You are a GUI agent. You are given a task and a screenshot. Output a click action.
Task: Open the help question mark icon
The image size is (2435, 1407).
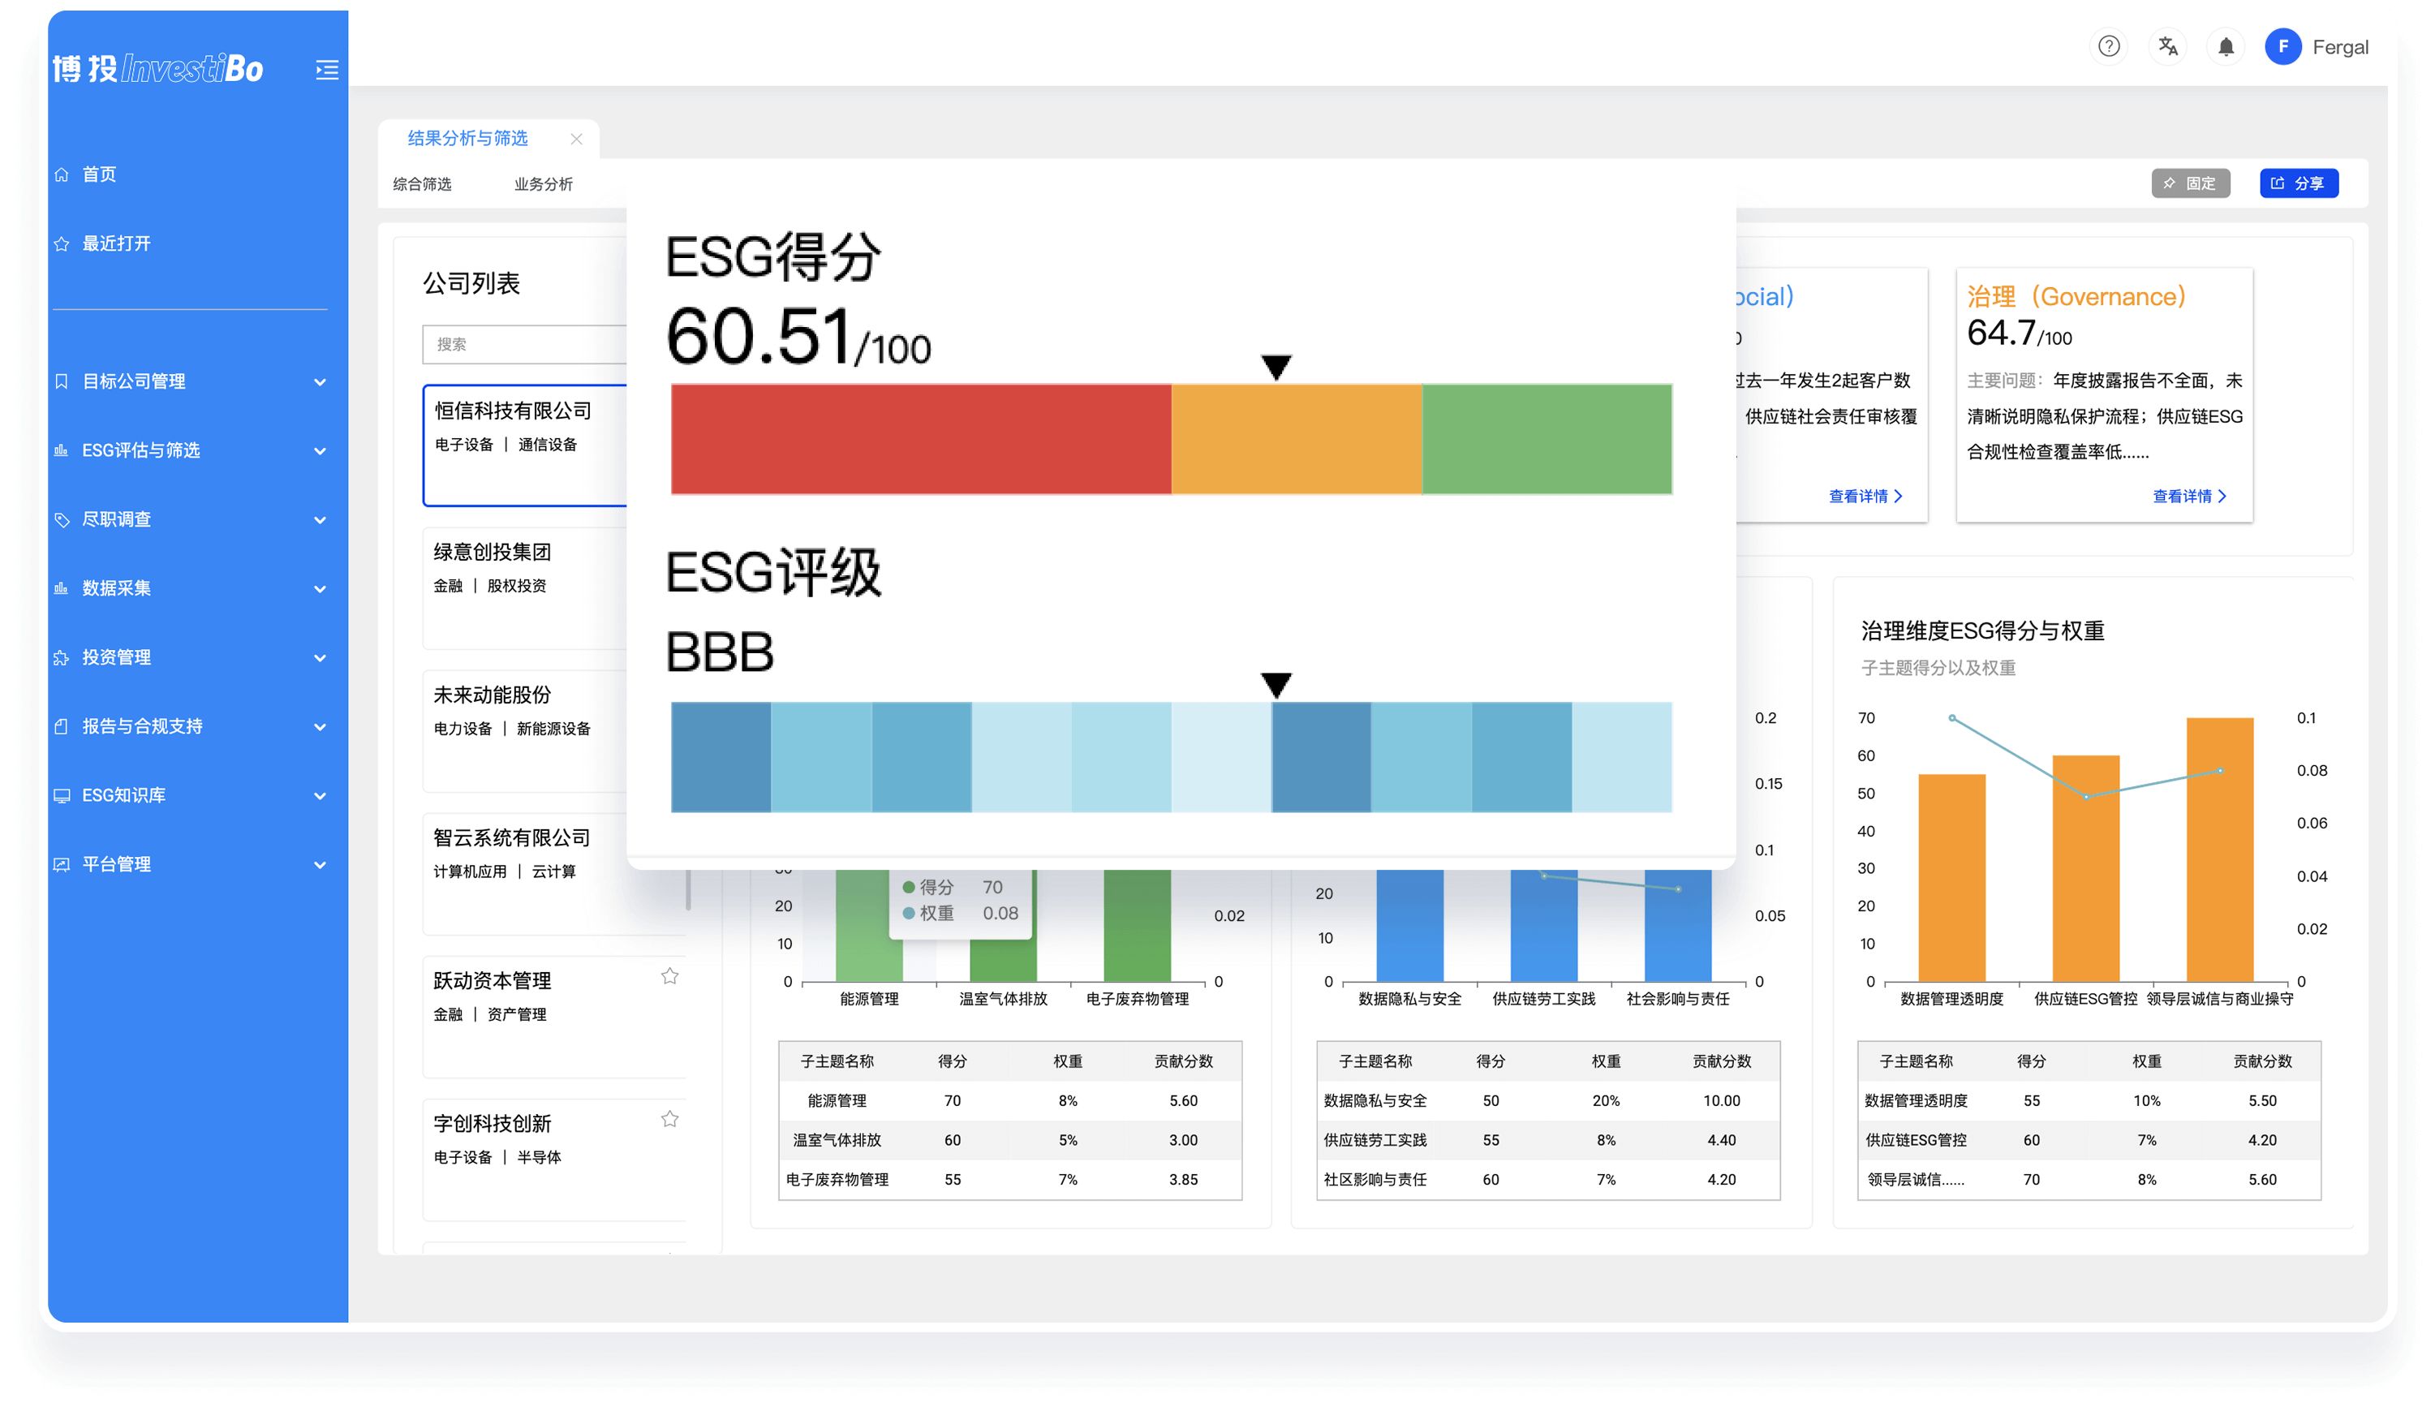(2108, 46)
